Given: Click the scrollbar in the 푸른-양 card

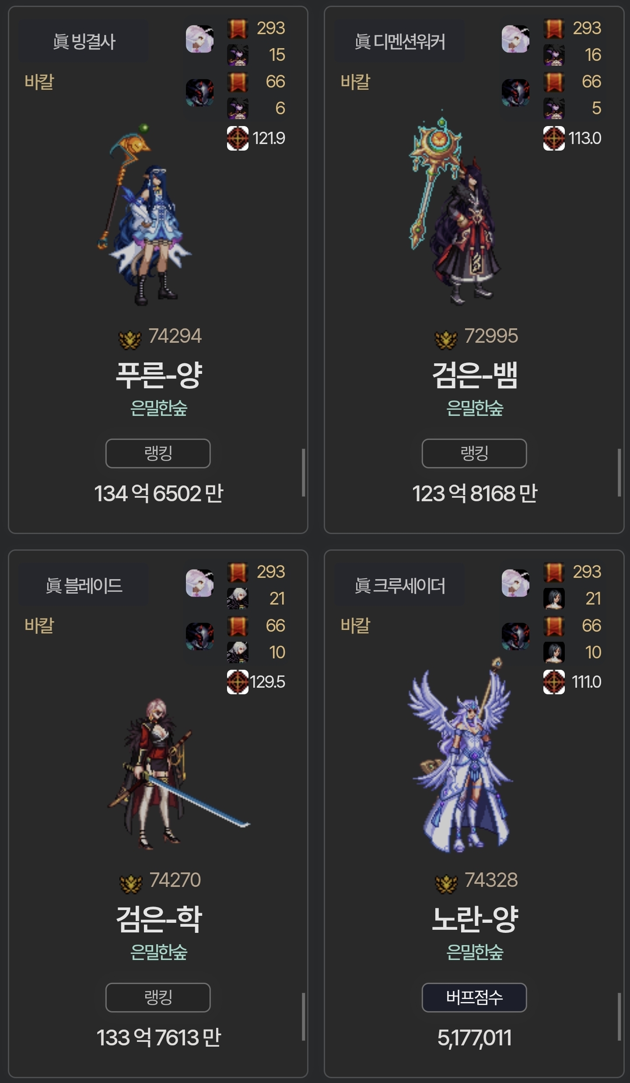Looking at the screenshot, I should coord(303,472).
